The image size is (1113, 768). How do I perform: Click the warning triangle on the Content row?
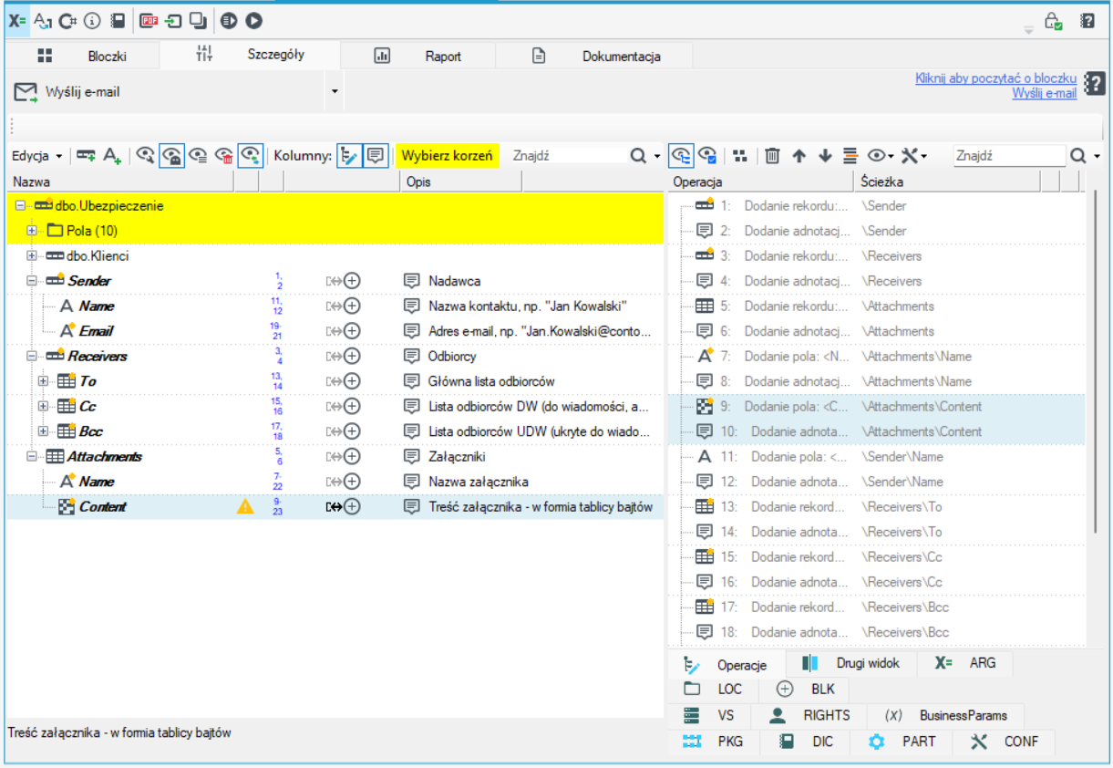[x=245, y=507]
